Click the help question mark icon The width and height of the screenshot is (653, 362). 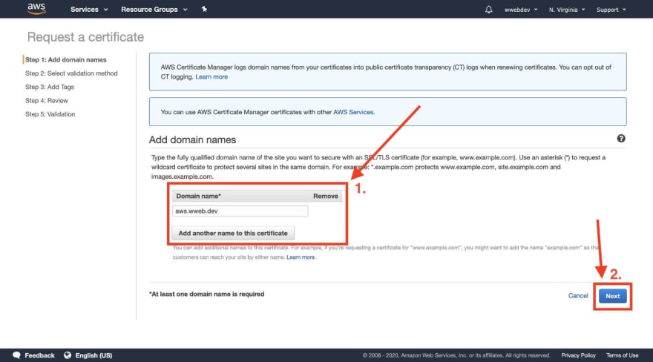[621, 139]
